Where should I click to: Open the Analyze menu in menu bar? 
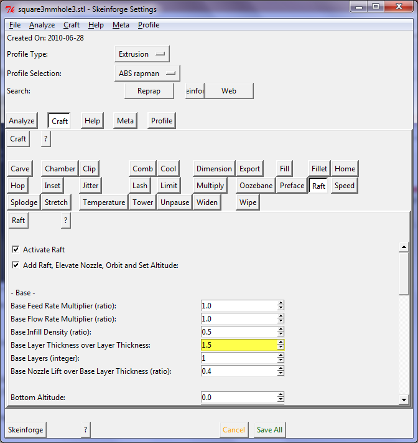(x=42, y=25)
